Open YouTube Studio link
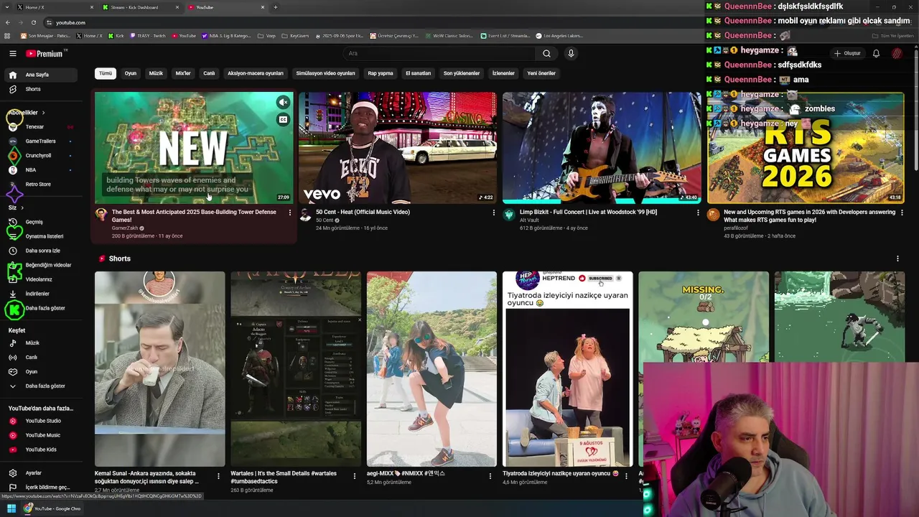 (x=40, y=421)
